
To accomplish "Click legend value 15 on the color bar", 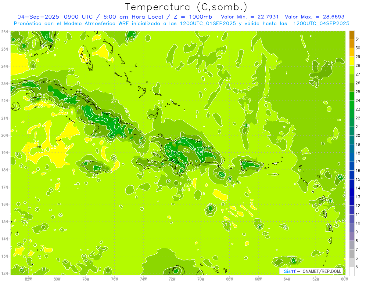I will (358, 180).
